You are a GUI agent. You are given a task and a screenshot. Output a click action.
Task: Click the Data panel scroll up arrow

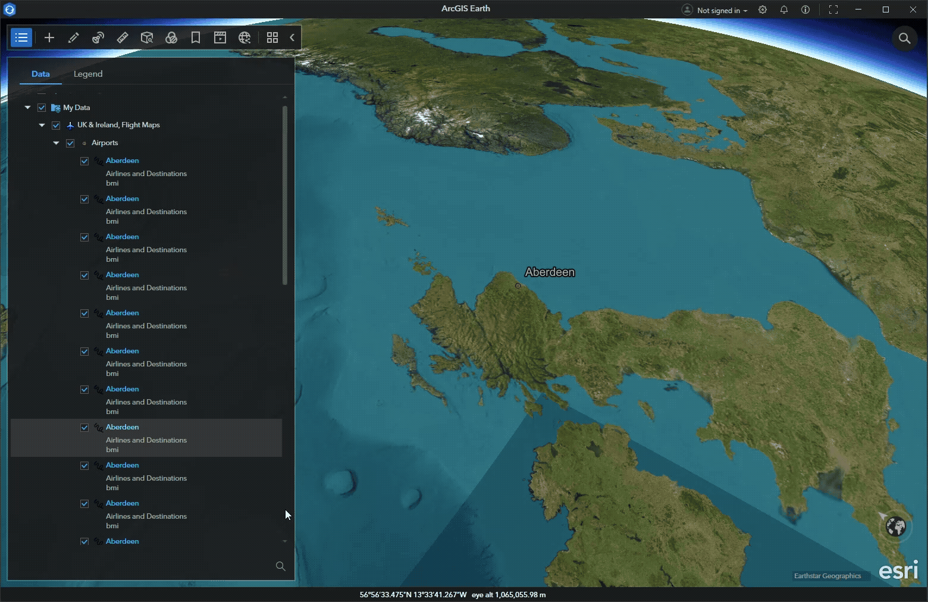pos(285,96)
